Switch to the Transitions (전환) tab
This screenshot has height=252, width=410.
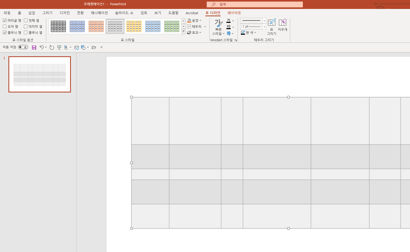click(80, 13)
